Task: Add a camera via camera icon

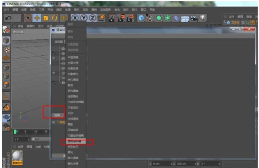Action: (194, 18)
